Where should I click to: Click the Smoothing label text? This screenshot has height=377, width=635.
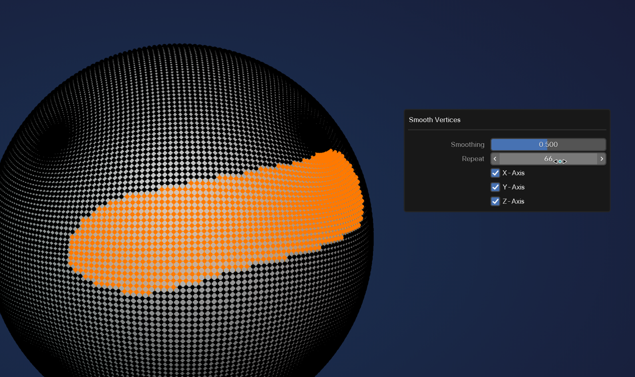click(467, 144)
